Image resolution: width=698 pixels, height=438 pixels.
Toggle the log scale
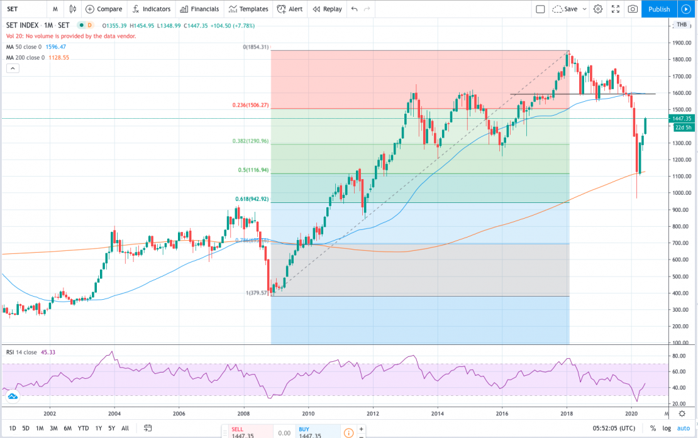pos(666,429)
